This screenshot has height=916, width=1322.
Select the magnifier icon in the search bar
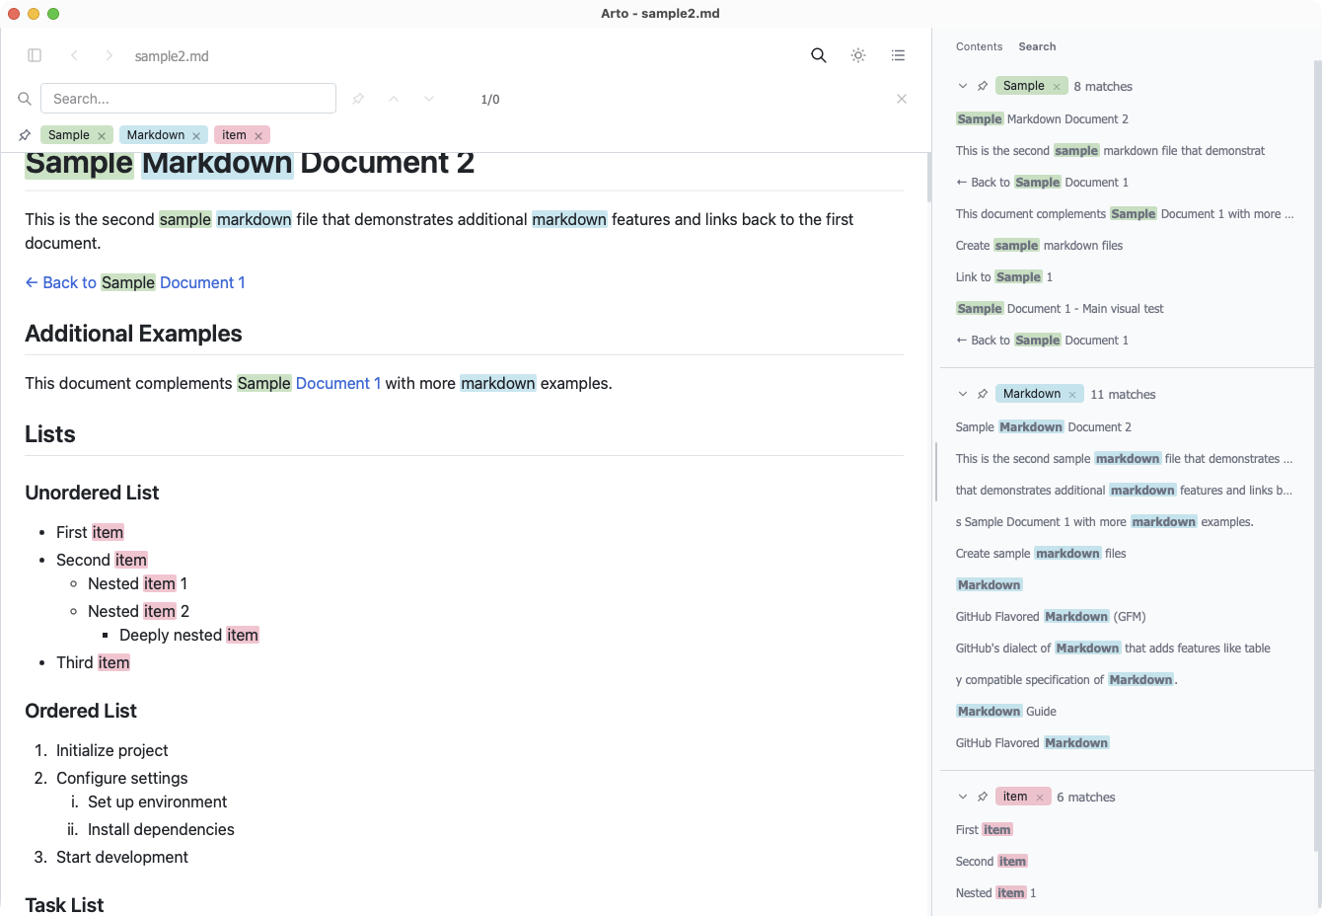pyautogui.click(x=25, y=99)
